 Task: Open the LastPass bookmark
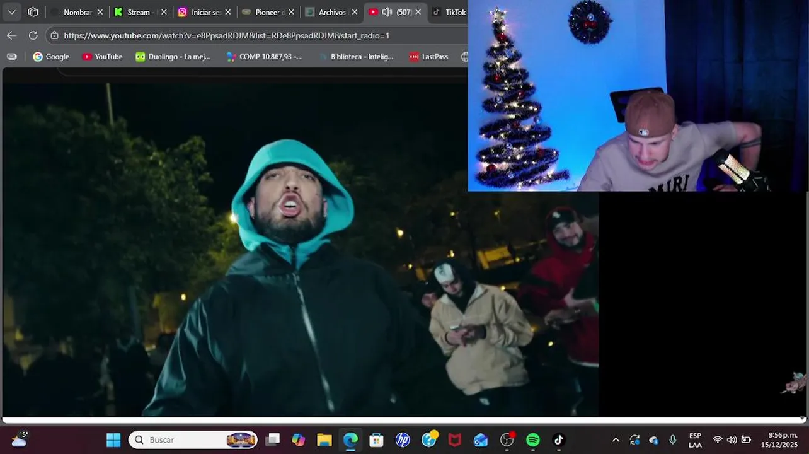(x=428, y=57)
